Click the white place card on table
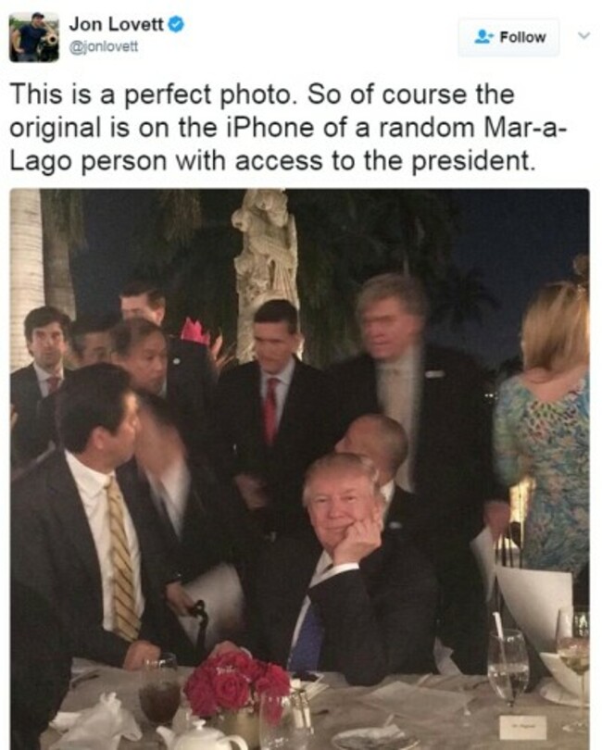The image size is (602, 750). [x=523, y=728]
